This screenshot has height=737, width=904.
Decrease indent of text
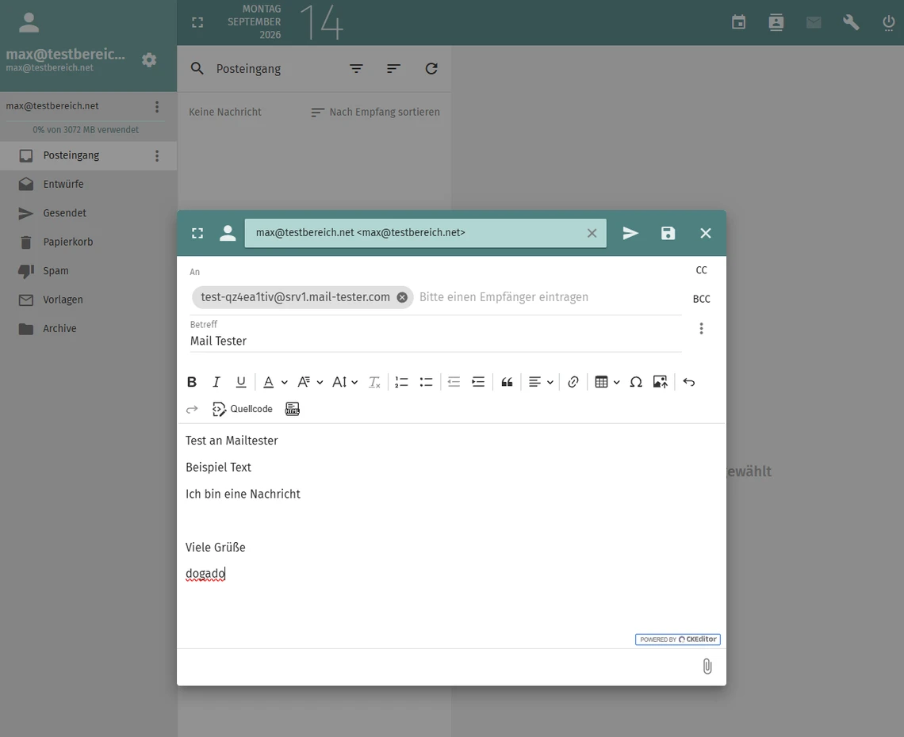tap(454, 382)
